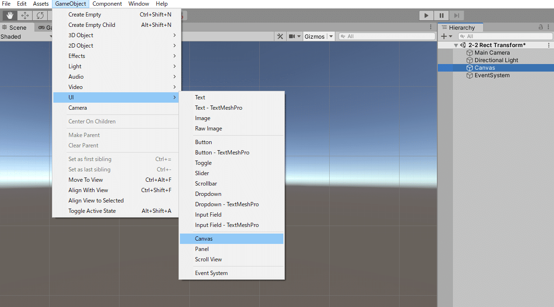Create a UI Toggle element
554x307 pixels.
(x=231, y=163)
